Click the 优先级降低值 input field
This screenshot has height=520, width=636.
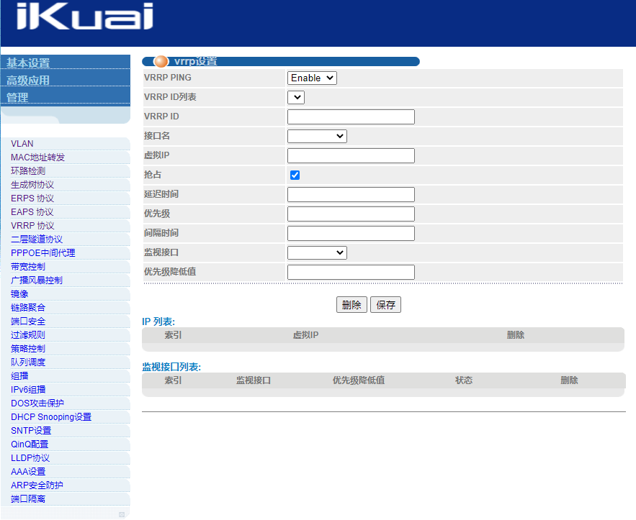point(351,272)
